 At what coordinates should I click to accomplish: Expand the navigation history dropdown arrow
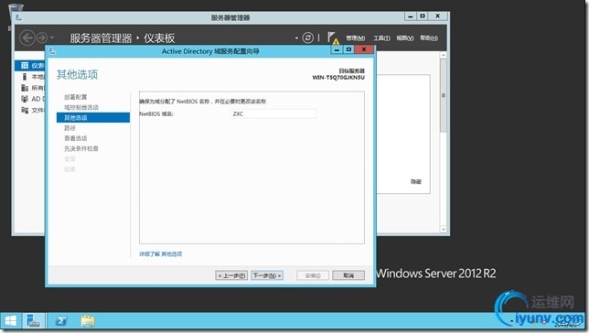[52, 38]
